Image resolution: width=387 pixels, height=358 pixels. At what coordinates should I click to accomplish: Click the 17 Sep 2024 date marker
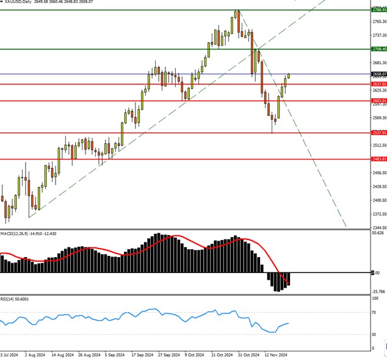click(x=142, y=354)
